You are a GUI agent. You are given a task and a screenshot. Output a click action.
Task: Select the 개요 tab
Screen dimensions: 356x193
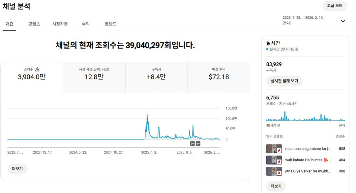point(9,24)
